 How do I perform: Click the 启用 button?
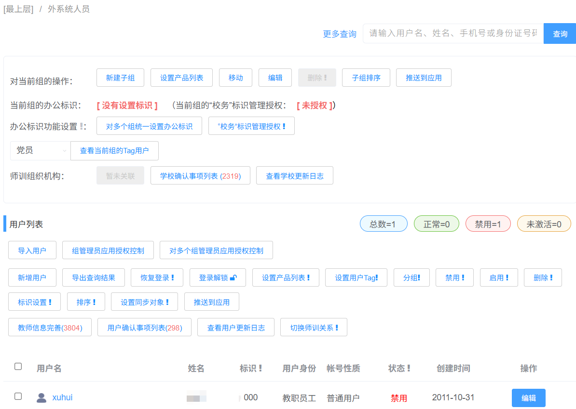[x=499, y=277]
